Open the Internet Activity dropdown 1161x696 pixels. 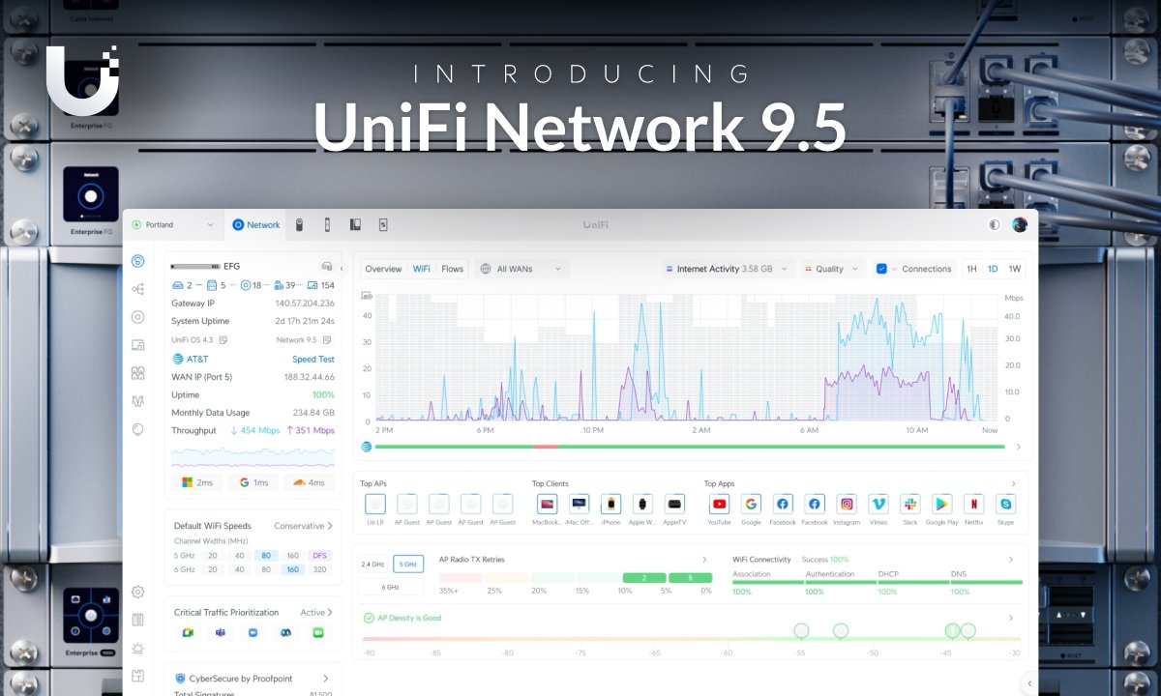coord(729,269)
